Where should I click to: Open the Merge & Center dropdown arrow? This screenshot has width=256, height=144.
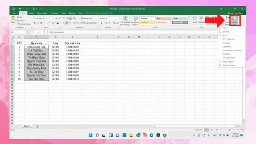click(98, 23)
